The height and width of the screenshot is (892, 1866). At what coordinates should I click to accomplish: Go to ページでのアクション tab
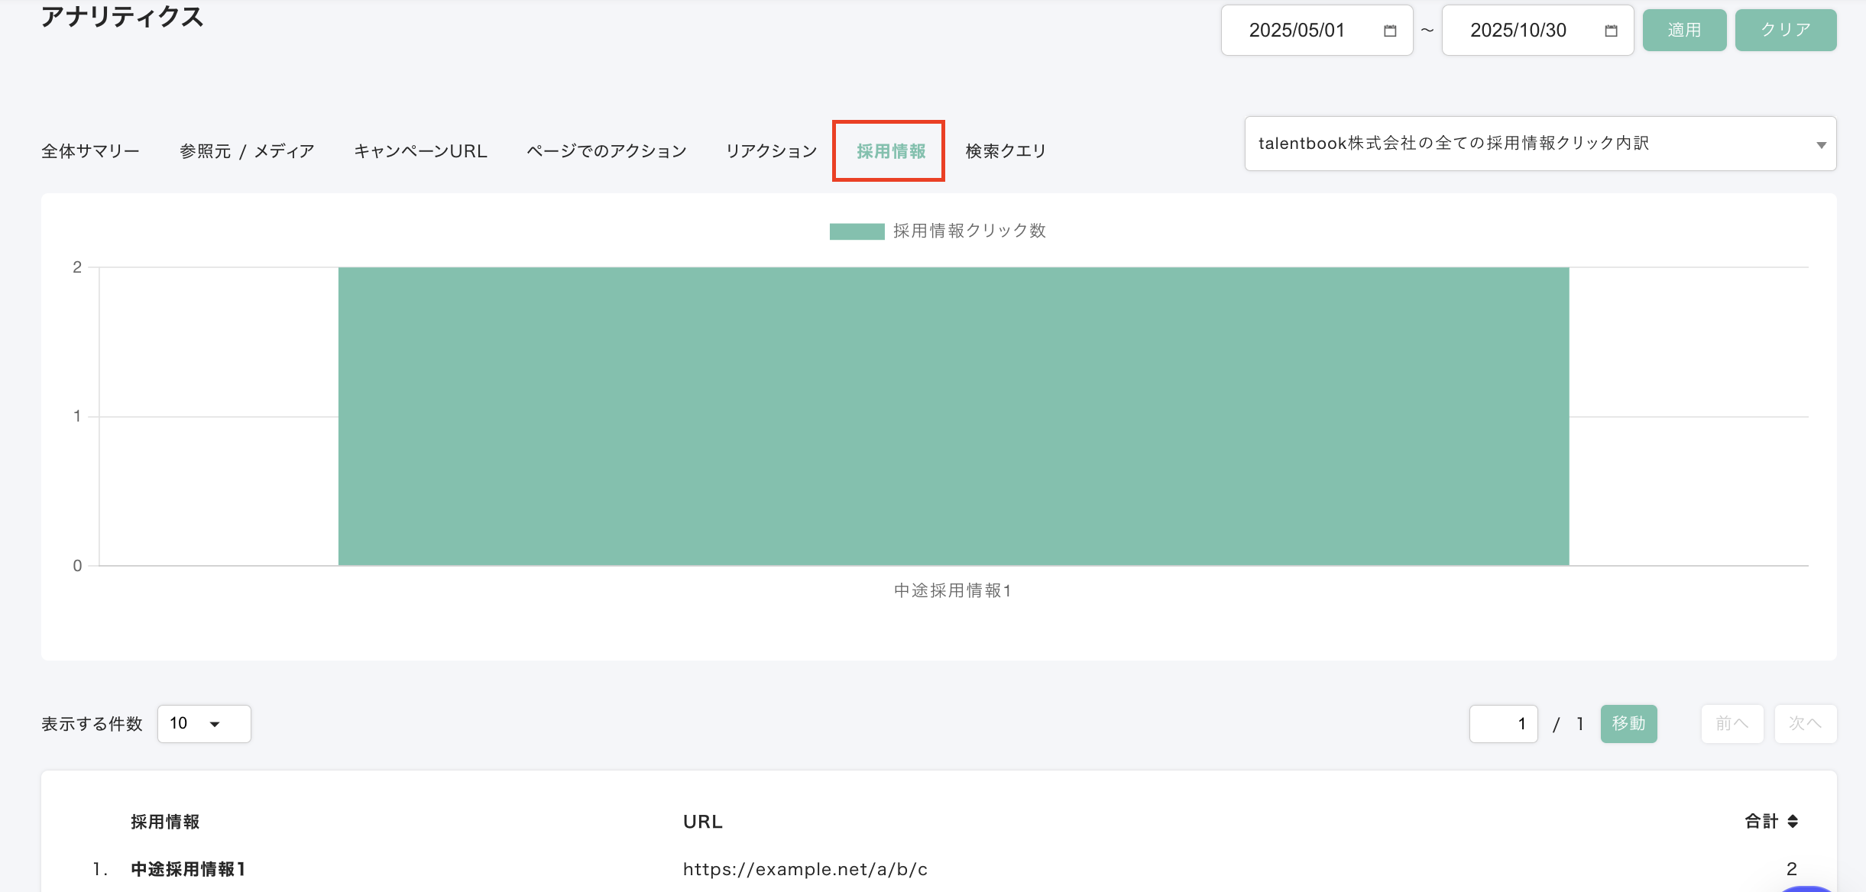pyautogui.click(x=606, y=151)
